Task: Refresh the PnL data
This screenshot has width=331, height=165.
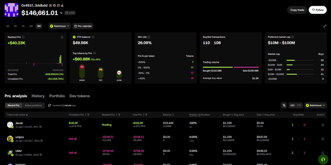Action: coord(50,105)
